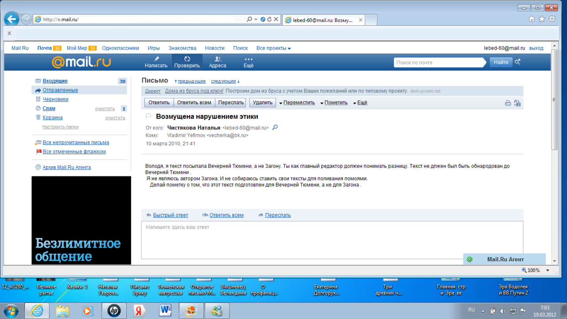Click очистить next to Спам
The height and width of the screenshot is (319, 567).
pyautogui.click(x=105, y=109)
